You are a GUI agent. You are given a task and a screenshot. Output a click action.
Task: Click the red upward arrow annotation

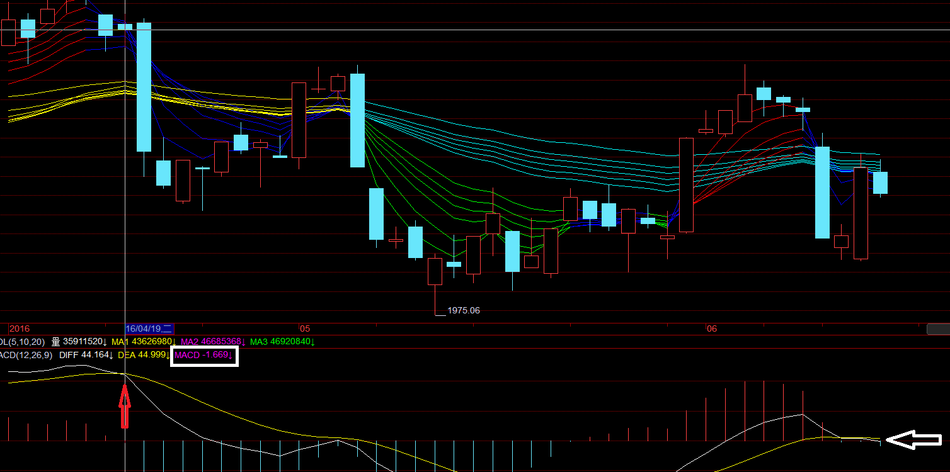[x=125, y=406]
